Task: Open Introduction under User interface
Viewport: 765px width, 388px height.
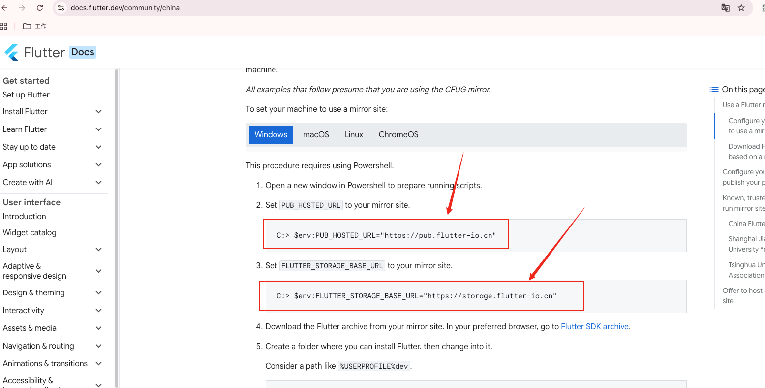Action: (24, 216)
